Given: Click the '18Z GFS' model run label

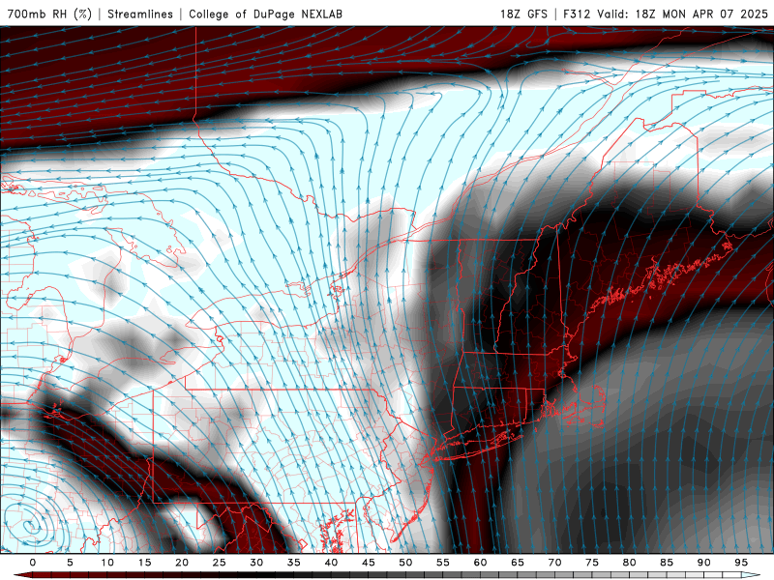Looking at the screenshot, I should pos(523,14).
